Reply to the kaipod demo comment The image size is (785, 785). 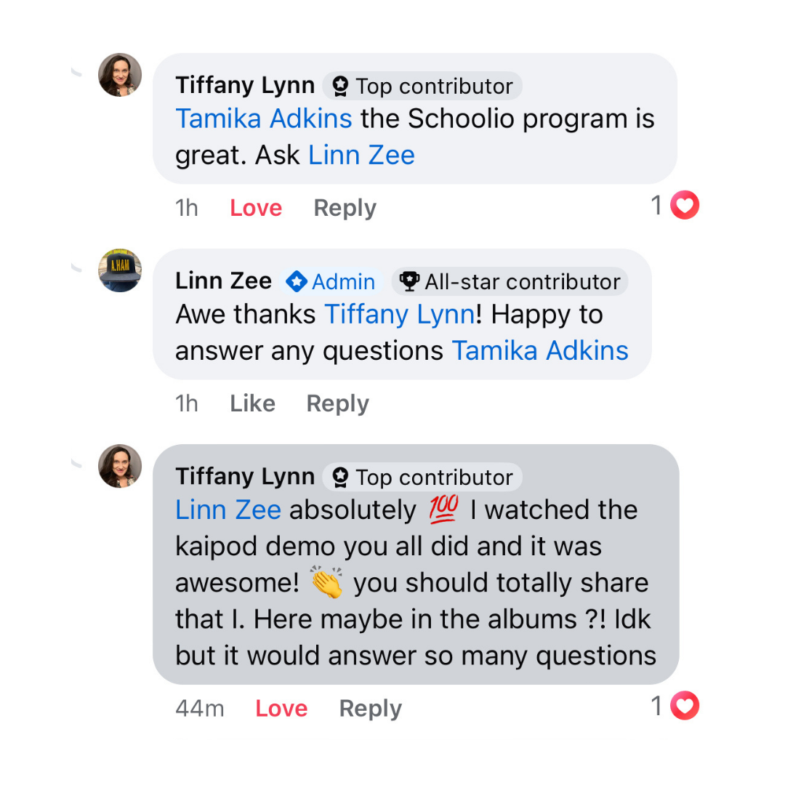tap(370, 708)
